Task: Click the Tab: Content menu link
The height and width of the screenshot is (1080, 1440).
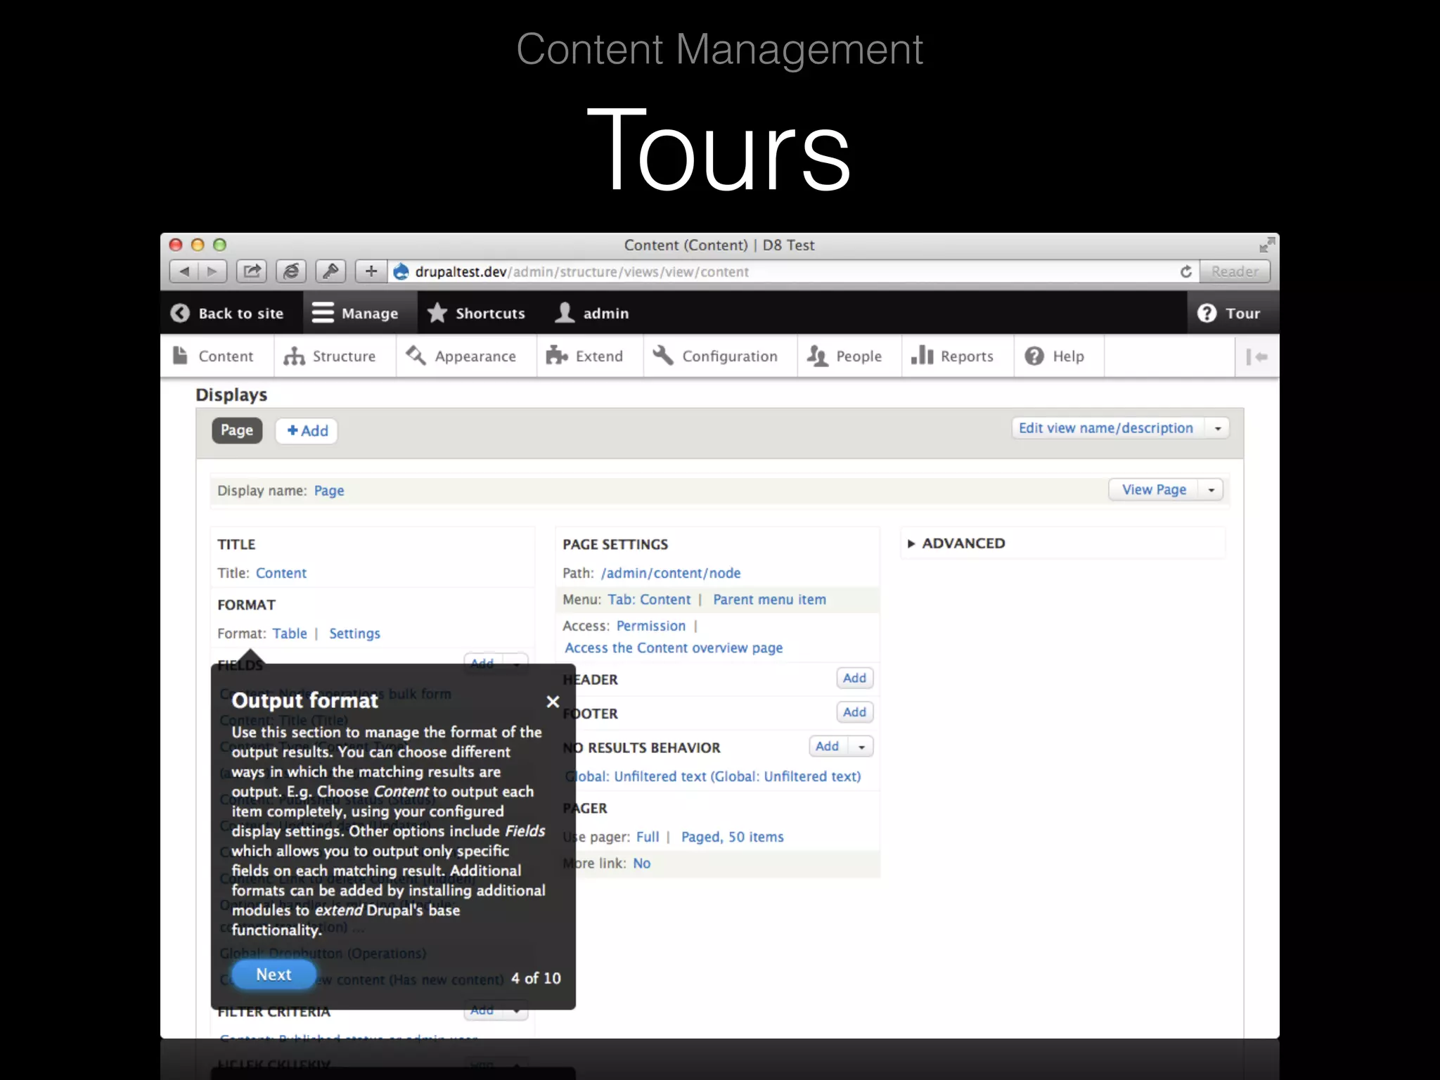Action: [649, 600]
